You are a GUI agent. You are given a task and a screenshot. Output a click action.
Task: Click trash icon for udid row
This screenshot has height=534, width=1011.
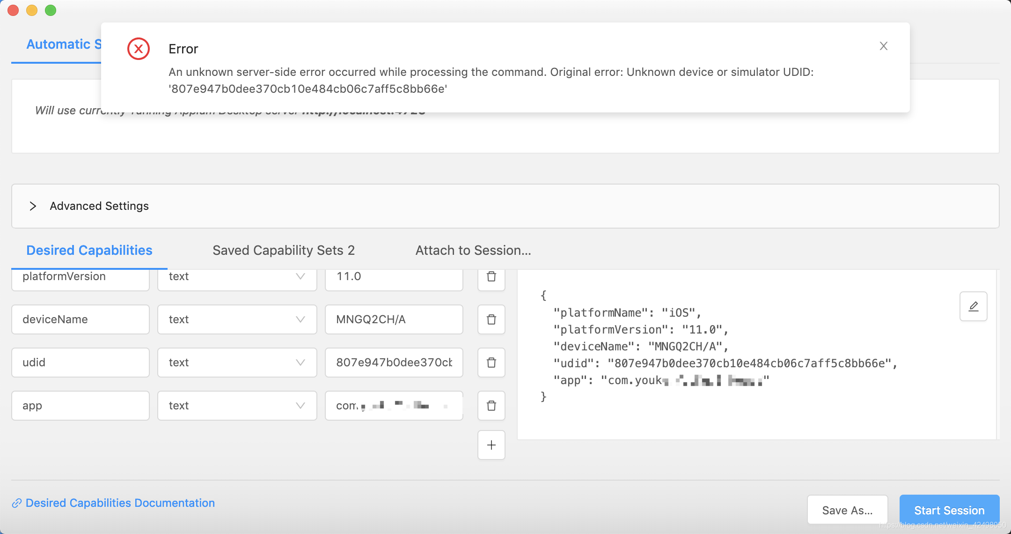point(491,363)
